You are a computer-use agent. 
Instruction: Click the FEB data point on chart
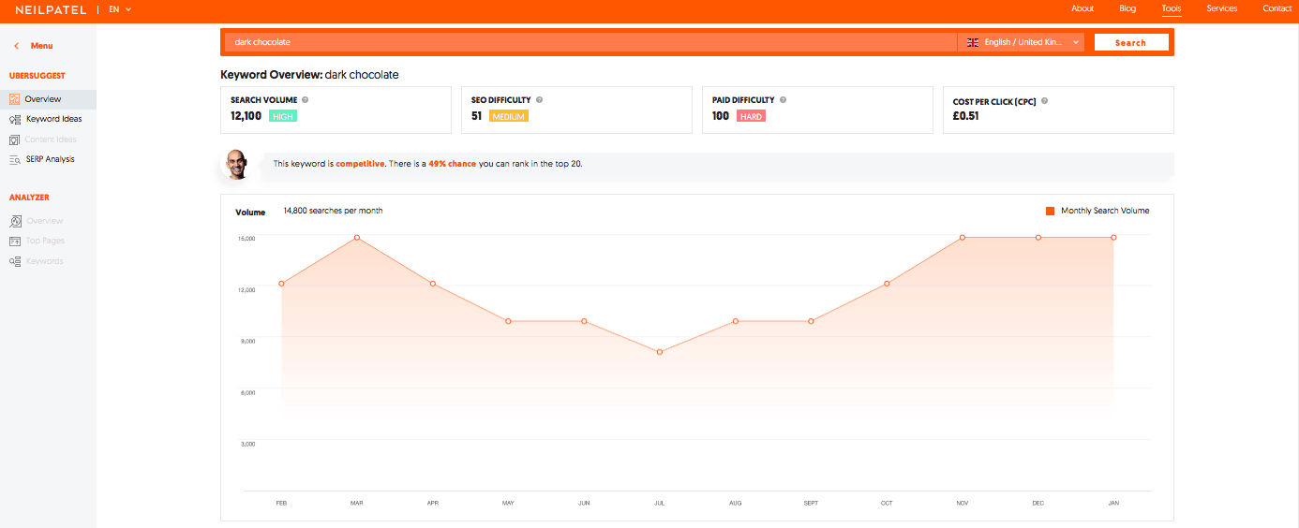[281, 284]
